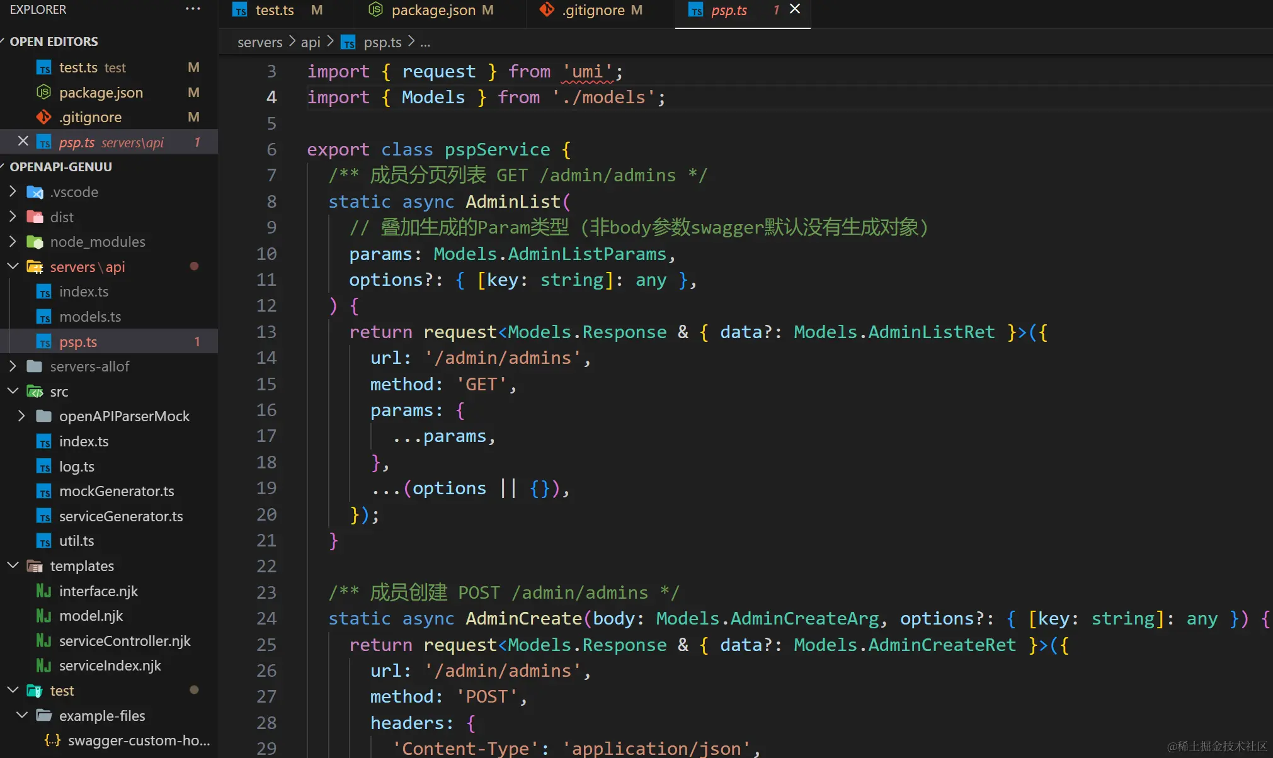Collapse the servers\api folder
Image resolution: width=1273 pixels, height=758 pixels.
[13, 266]
